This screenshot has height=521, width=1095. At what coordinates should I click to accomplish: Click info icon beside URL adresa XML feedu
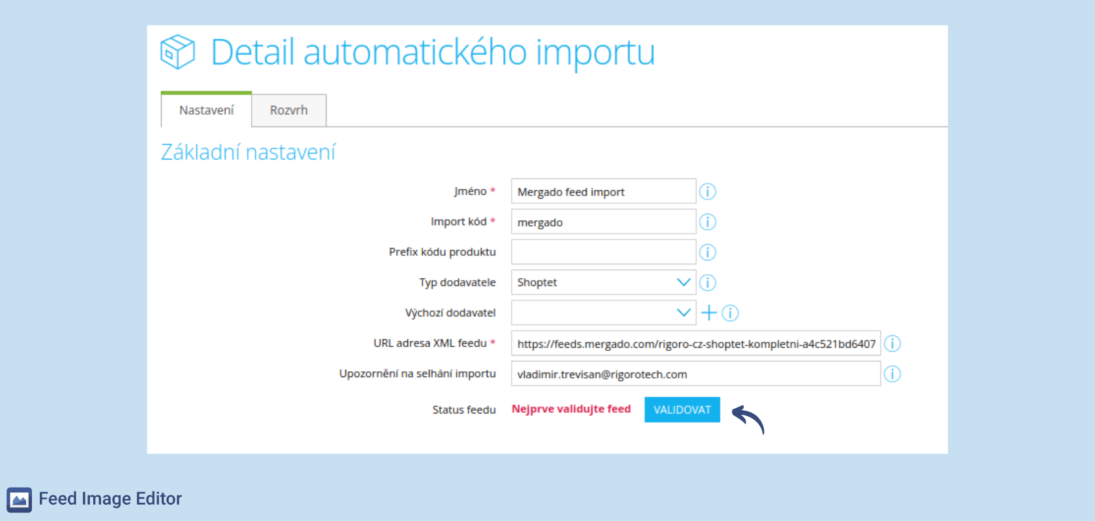(892, 343)
